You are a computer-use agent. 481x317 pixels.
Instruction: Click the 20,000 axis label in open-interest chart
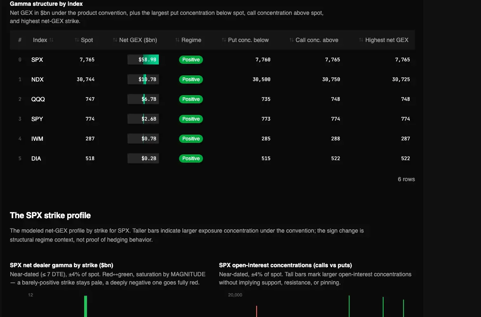pos(235,295)
